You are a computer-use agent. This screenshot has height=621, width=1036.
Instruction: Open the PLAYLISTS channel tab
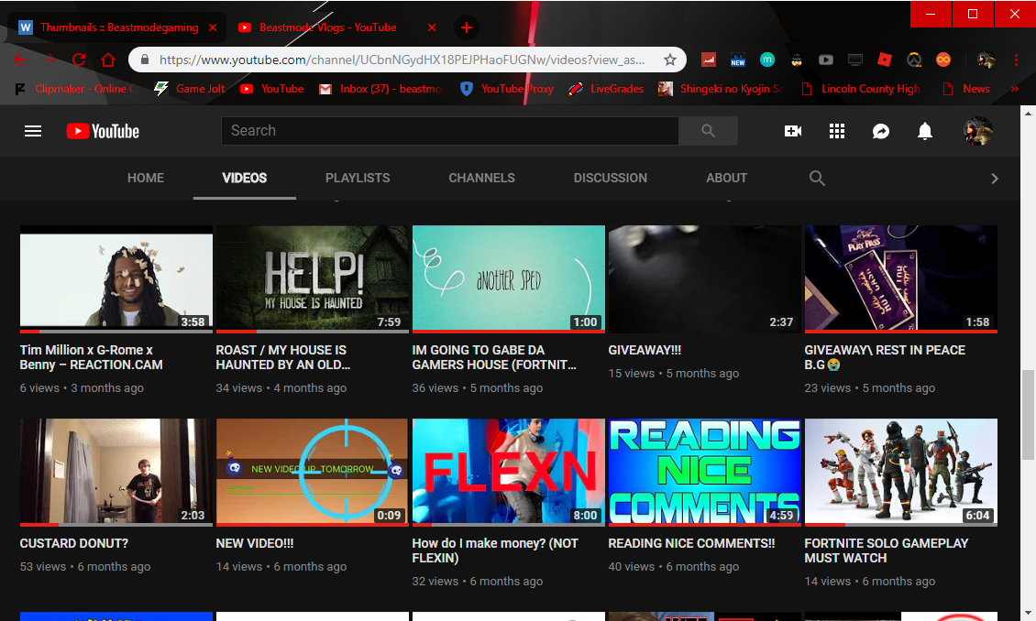pyautogui.click(x=358, y=179)
